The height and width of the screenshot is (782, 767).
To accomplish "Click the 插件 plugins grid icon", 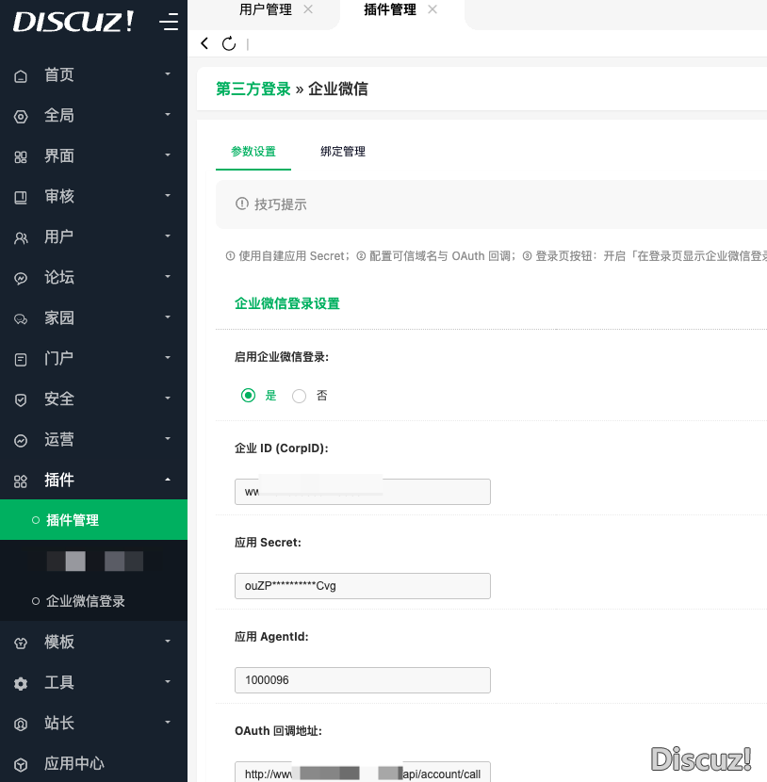I will 21,481.
